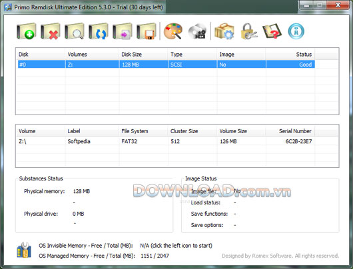The image size is (353, 269).
Task: Select the Z:\ volume row
Action: (166, 141)
